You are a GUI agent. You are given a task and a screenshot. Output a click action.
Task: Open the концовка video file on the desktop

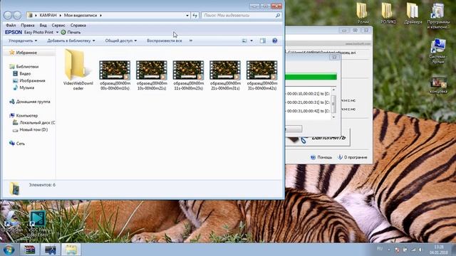pyautogui.click(x=438, y=85)
